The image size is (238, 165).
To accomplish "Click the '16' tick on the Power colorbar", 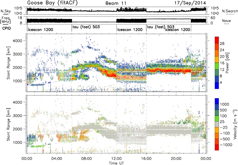I will (222, 63).
